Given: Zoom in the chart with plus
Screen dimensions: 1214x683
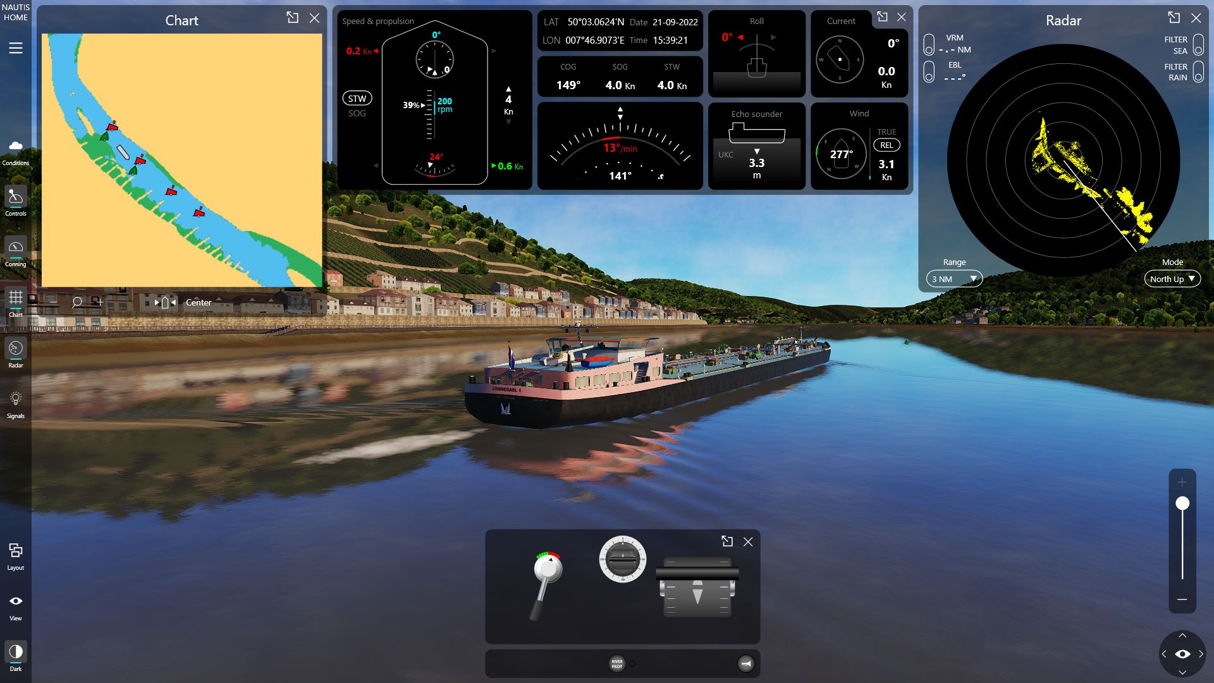Looking at the screenshot, I should coord(99,302).
